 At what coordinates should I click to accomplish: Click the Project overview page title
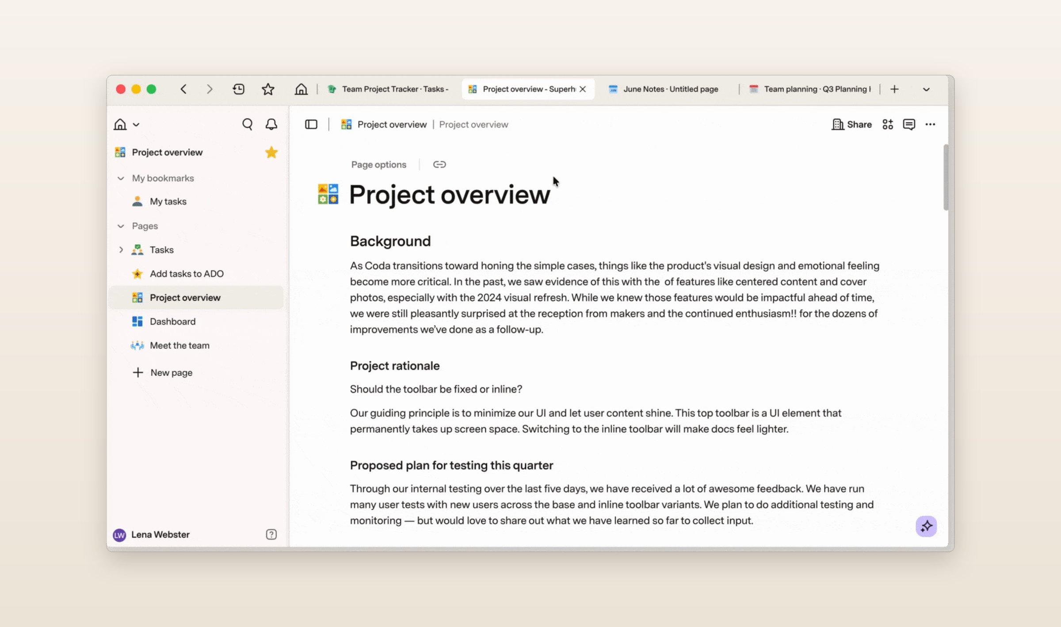[x=450, y=195]
